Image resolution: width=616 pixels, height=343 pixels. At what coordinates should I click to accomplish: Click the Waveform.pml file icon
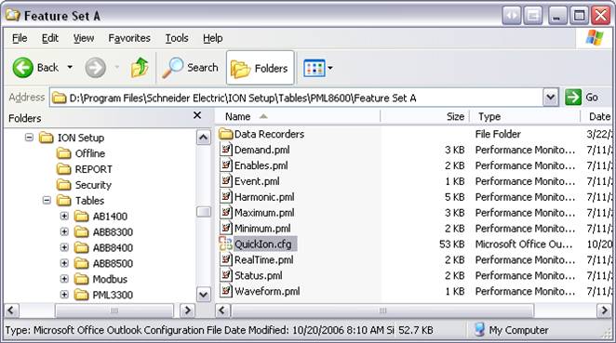226,291
